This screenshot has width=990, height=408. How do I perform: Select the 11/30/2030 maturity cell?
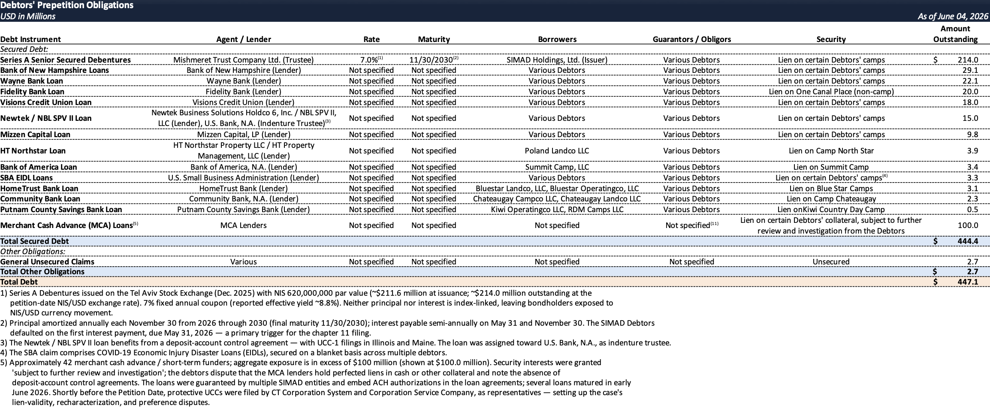coord(434,60)
